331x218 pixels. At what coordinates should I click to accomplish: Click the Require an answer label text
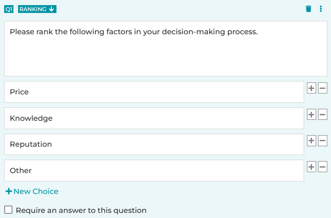[81, 211]
